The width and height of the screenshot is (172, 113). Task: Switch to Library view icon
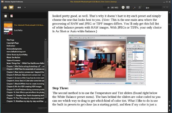point(5,7)
